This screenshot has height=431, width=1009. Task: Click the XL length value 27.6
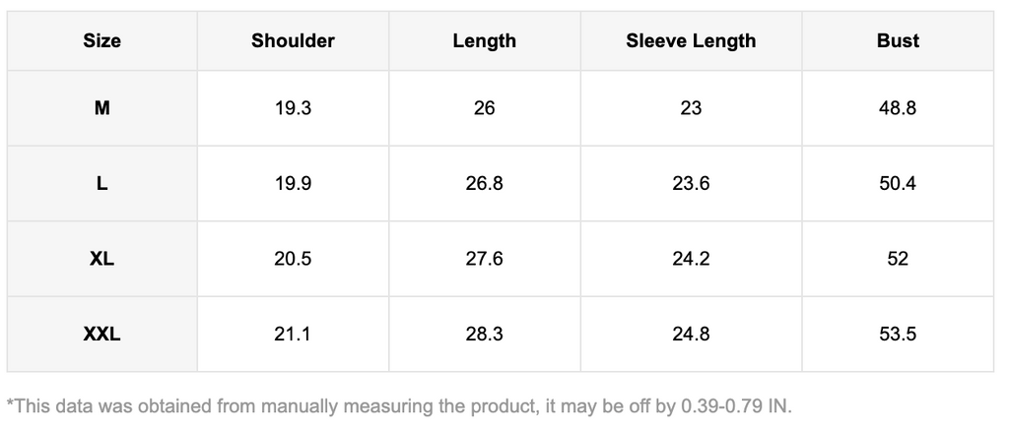(484, 260)
